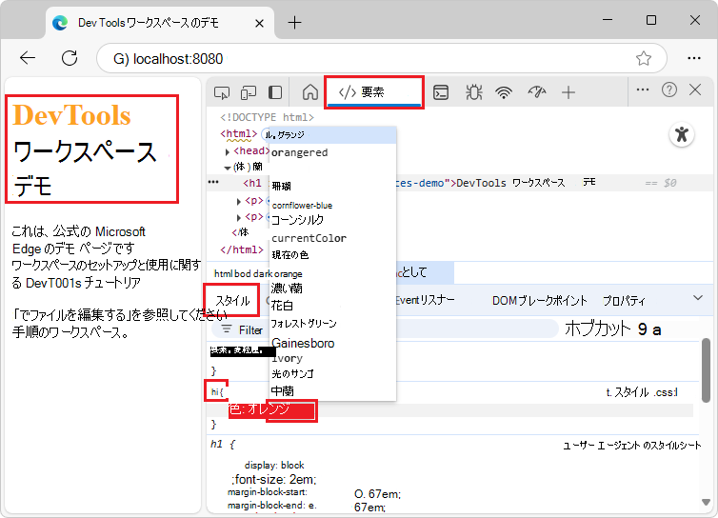
Task: Click html in the breadcrumb trail
Action: click(x=223, y=274)
